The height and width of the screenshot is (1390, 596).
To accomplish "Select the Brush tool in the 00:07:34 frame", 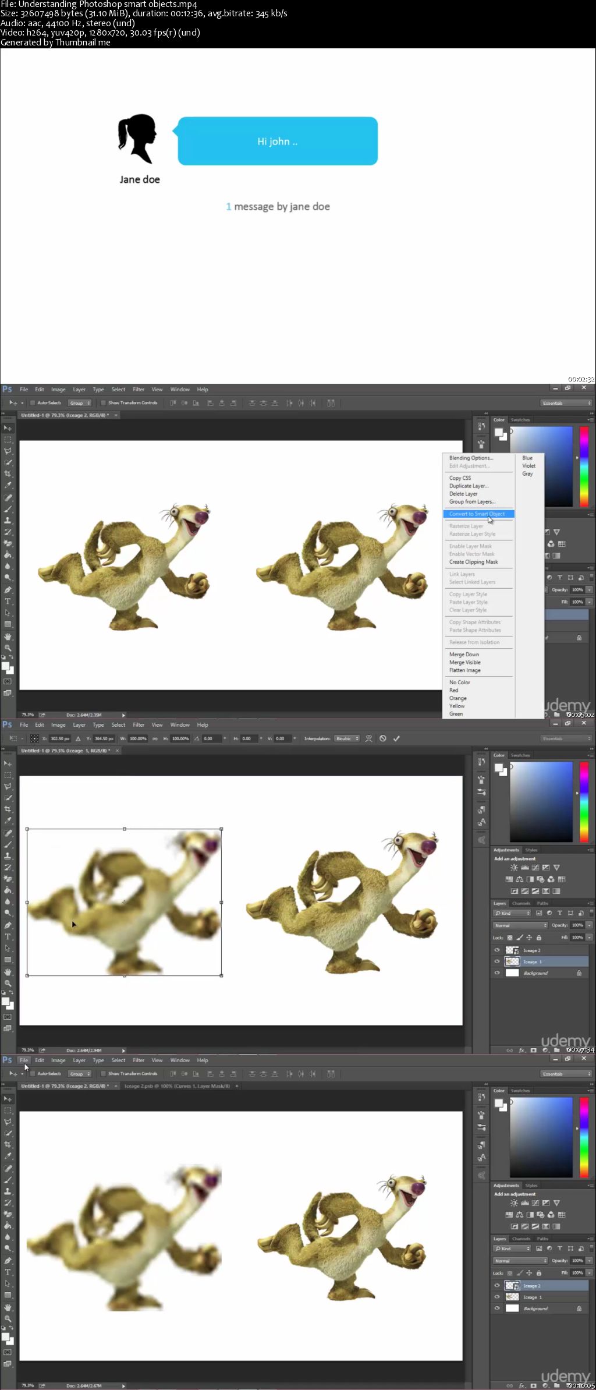I will point(8,844).
